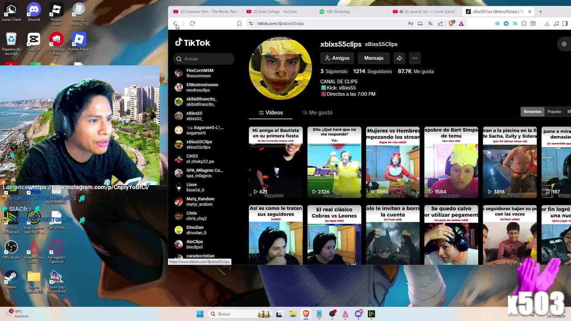Screen dimensions: 571x321
Task: Open the xBixs55Clips account in sidebar
Action: [x=203, y=144]
